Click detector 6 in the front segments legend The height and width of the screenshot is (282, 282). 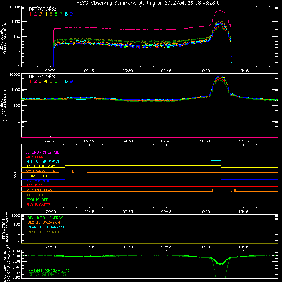click(x=56, y=14)
